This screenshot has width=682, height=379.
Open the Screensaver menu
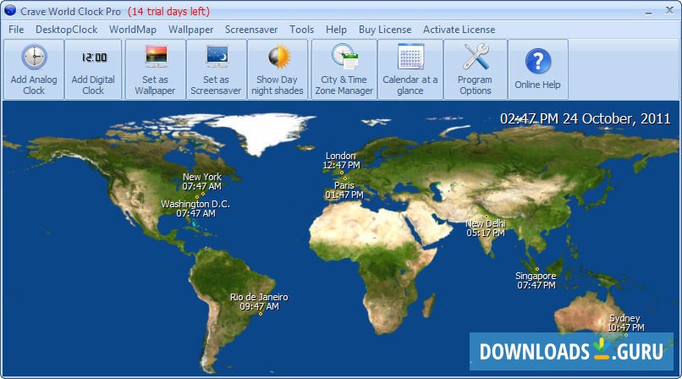point(251,30)
